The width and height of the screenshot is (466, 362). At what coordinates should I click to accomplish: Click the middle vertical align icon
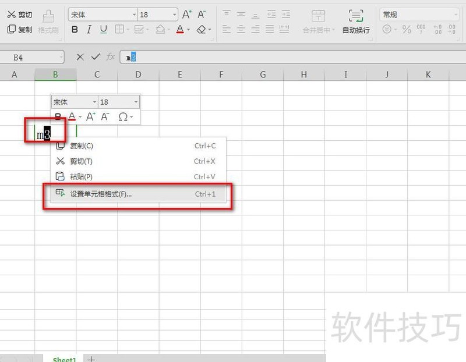click(x=241, y=14)
